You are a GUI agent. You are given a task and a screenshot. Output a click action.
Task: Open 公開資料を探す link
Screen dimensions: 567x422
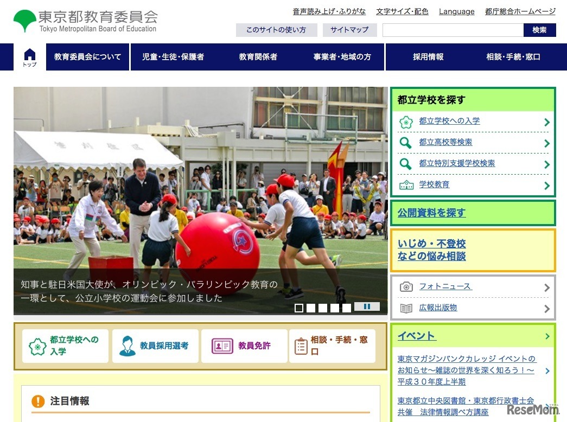[431, 213]
